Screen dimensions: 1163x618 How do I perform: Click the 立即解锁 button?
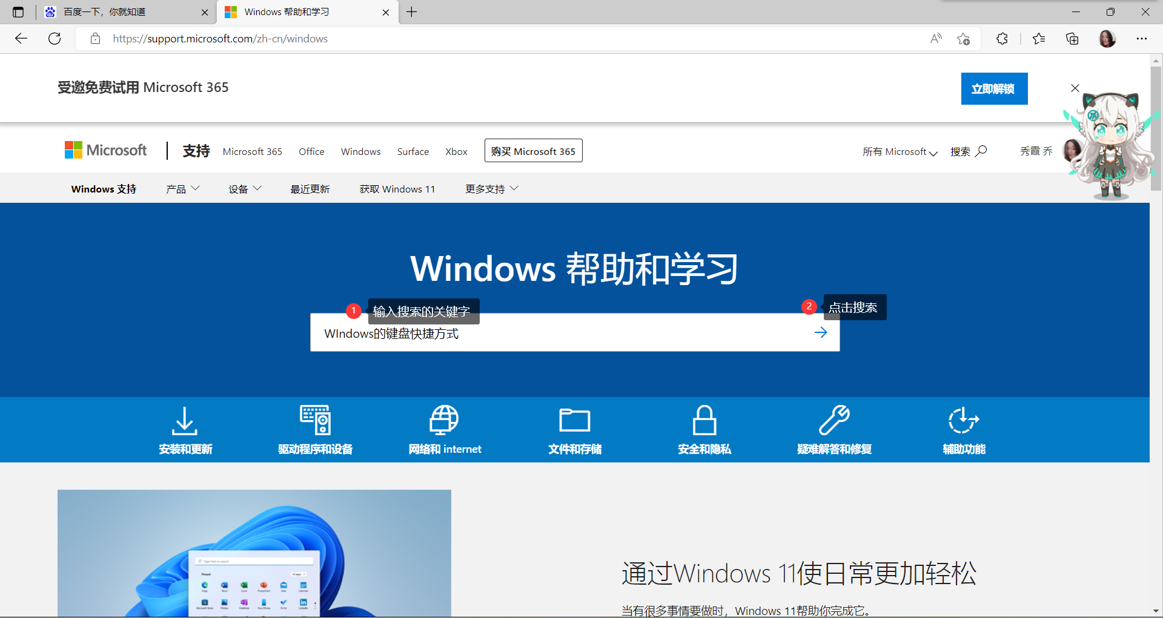pyautogui.click(x=994, y=89)
